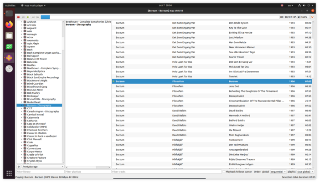Select the track 'Jesu Dod'
Screen dimensions: 319x182
pos(234,86)
